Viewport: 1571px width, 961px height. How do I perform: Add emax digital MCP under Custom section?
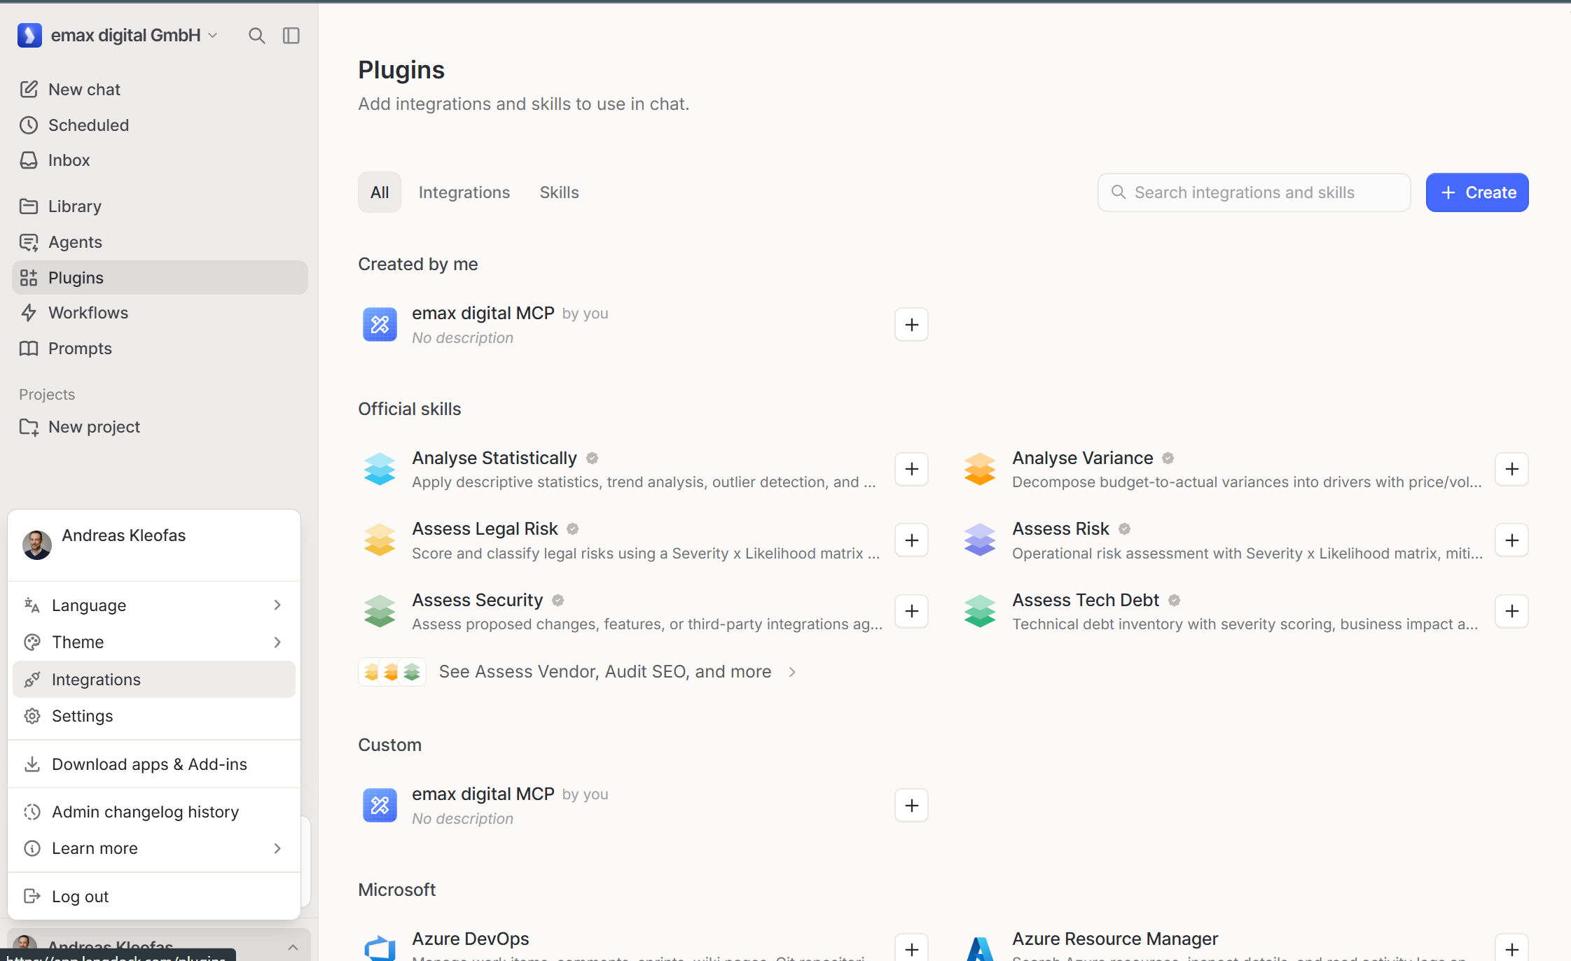point(911,806)
